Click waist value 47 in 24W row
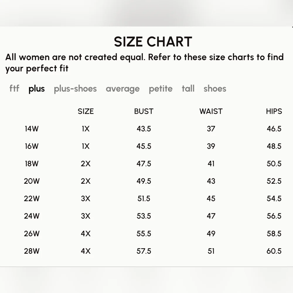 (x=211, y=216)
